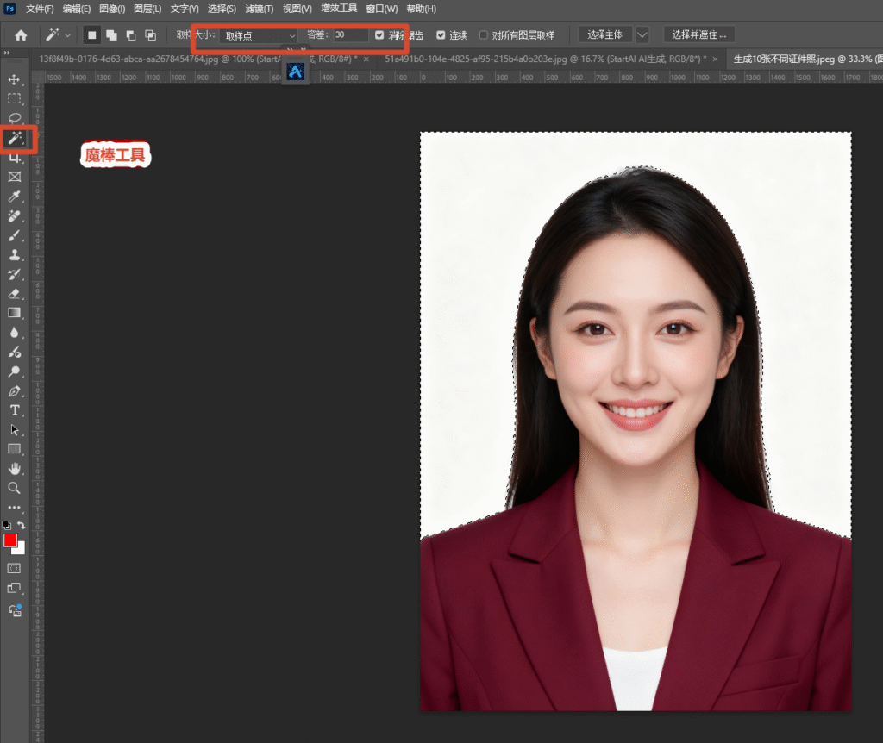Click the 容差 tolerance input field
883x743 pixels.
(351, 34)
